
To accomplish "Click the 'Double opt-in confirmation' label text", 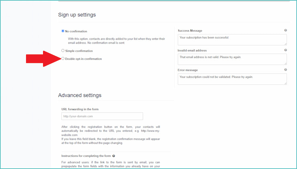I will pyautogui.click(x=83, y=59).
